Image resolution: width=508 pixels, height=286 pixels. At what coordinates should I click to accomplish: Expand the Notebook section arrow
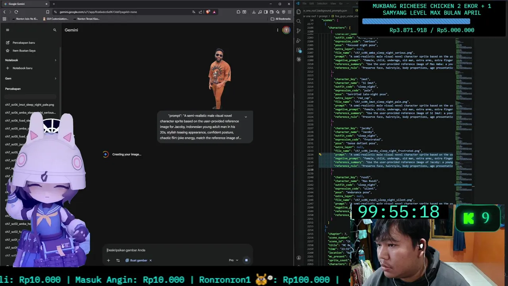point(55,60)
